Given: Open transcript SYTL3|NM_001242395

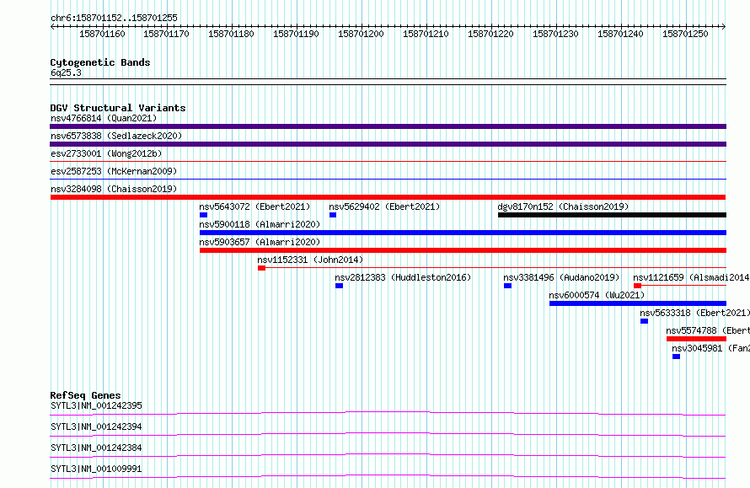Looking at the screenshot, I should 96,405.
